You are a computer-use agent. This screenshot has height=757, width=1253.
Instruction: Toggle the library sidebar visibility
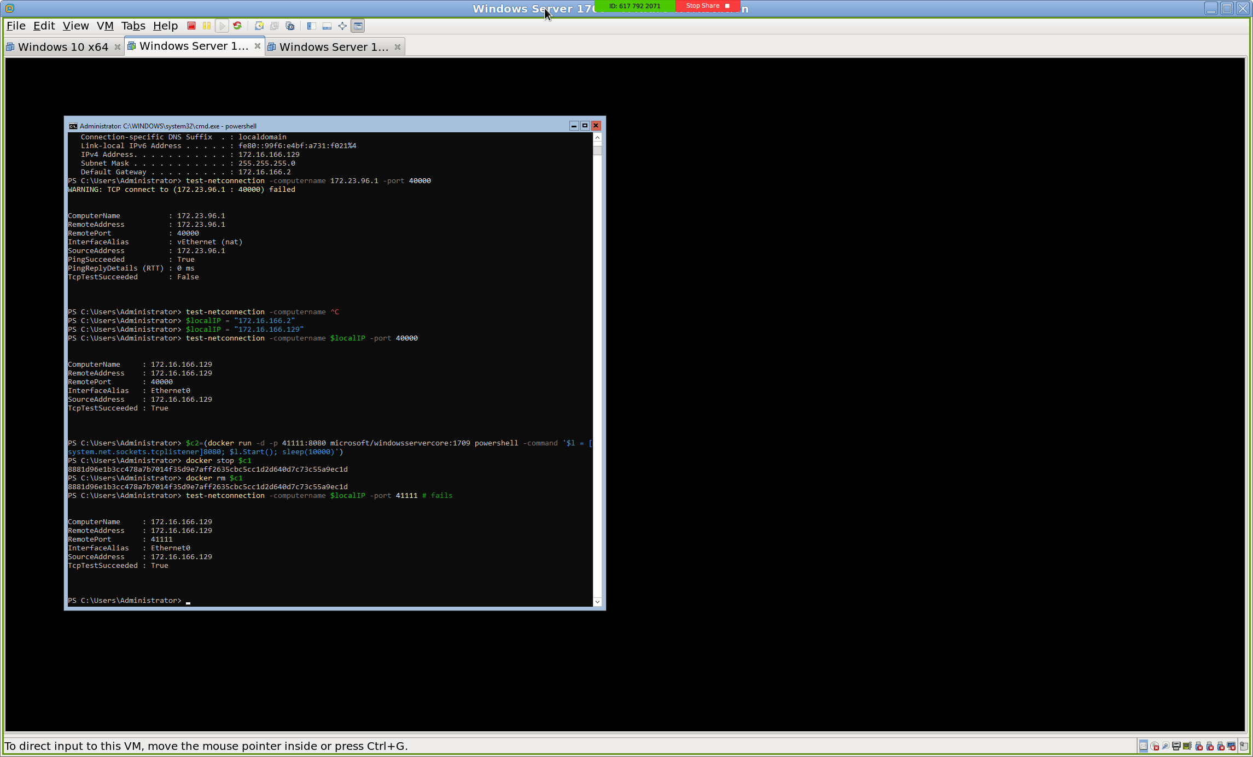pyautogui.click(x=311, y=26)
